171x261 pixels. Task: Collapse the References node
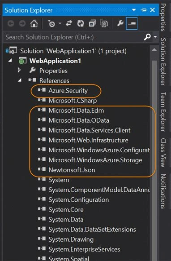pyautogui.click(x=20, y=80)
